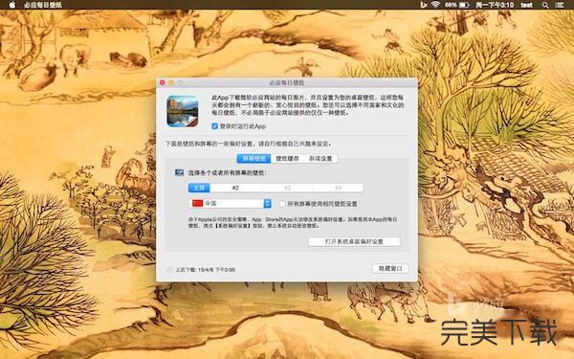
Task: Select the #3 screen segment
Action: (x=287, y=188)
